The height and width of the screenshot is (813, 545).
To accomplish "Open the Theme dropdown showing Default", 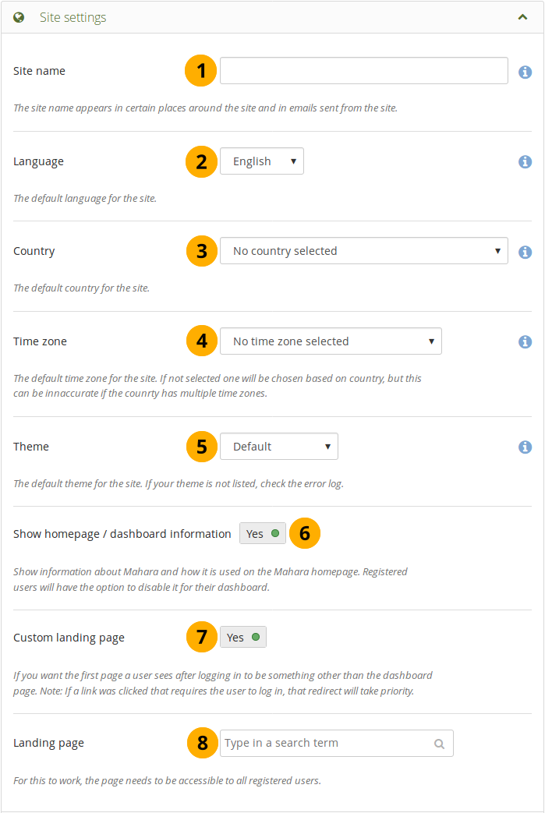I will tap(278, 447).
